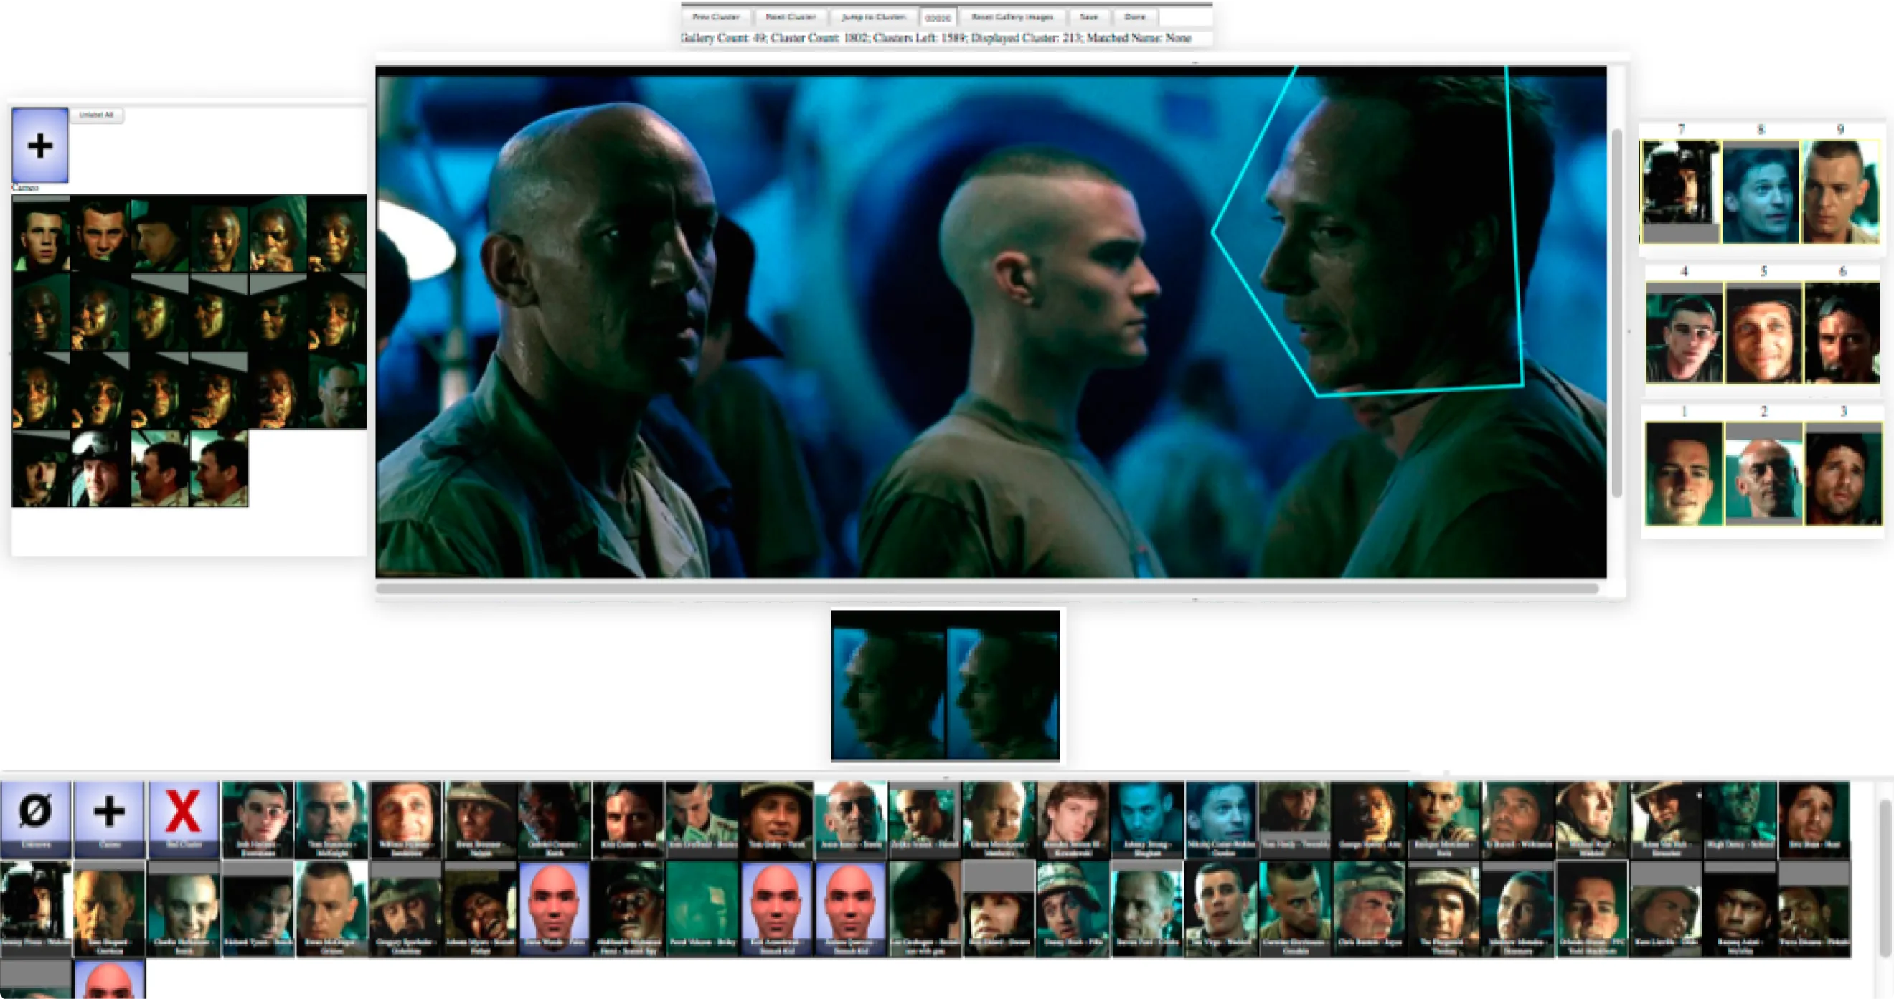Click the Save button in top toolbar
The width and height of the screenshot is (1894, 999).
pyautogui.click(x=1089, y=17)
